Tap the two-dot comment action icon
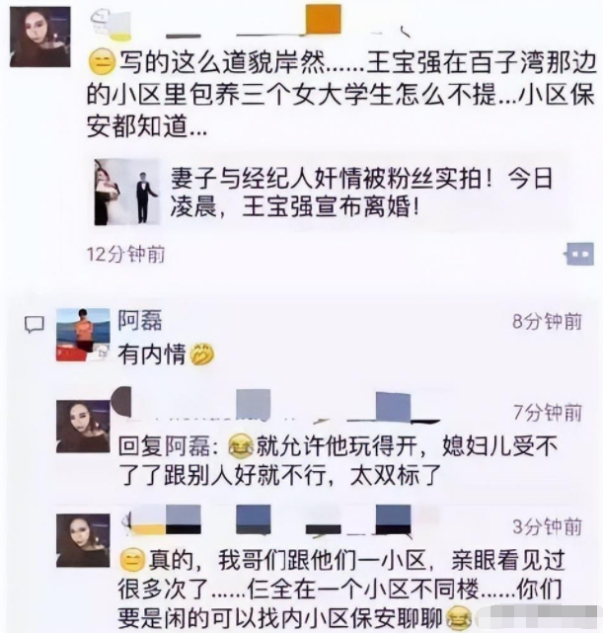 [x=579, y=254]
